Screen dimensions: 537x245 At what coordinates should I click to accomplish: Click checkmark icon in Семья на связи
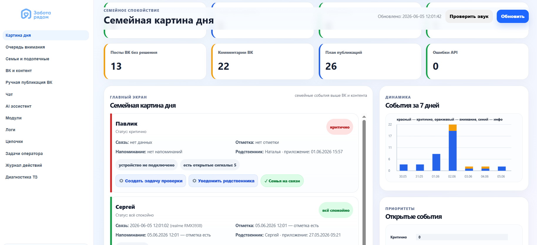click(266, 181)
